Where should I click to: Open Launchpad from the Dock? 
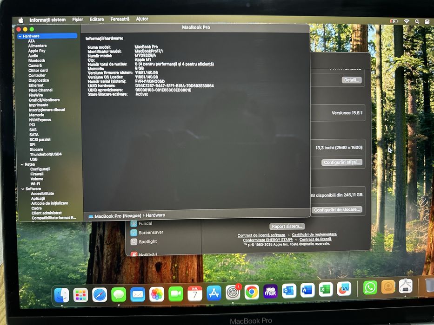point(80,295)
